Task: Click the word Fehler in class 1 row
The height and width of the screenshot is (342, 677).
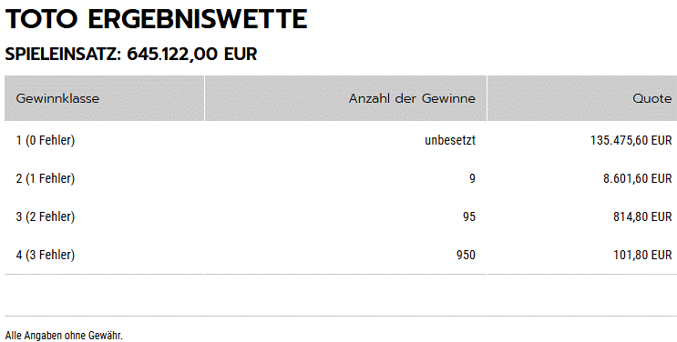Action: [x=56, y=140]
